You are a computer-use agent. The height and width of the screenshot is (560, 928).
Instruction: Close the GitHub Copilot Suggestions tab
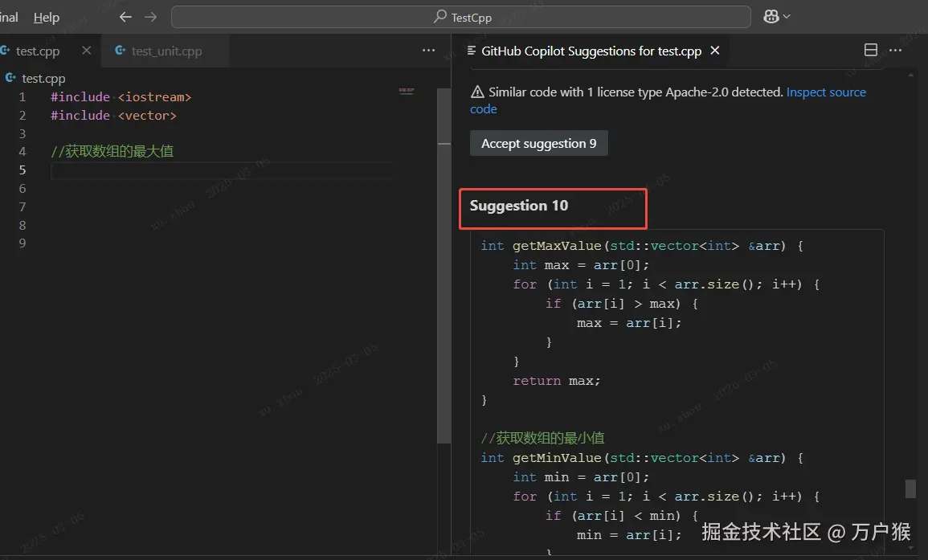[715, 51]
